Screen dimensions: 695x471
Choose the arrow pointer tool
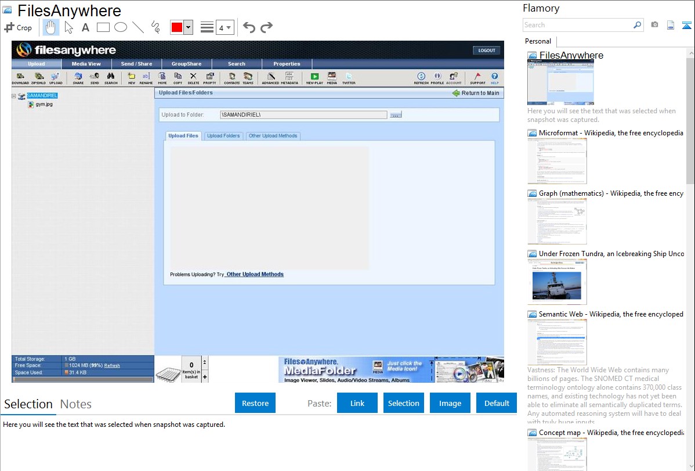68,27
